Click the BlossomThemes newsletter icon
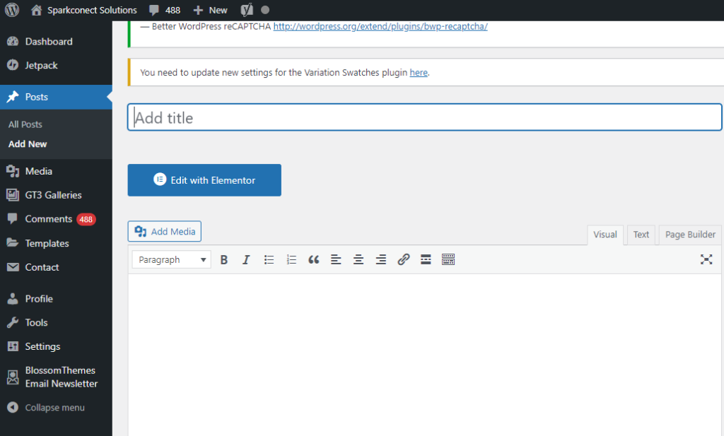Viewport: 724px width, 436px height. coord(13,377)
